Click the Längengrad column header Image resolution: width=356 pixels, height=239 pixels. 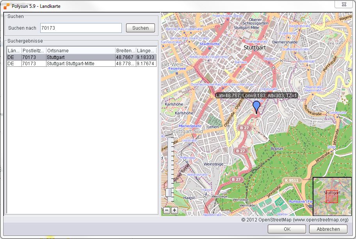click(x=146, y=51)
